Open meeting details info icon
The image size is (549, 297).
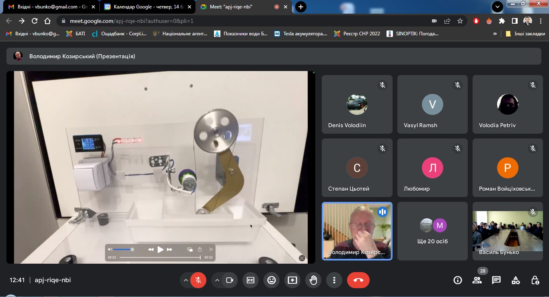point(458,280)
